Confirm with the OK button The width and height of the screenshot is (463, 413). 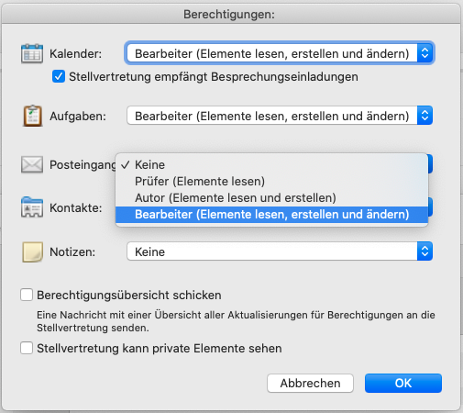point(403,383)
